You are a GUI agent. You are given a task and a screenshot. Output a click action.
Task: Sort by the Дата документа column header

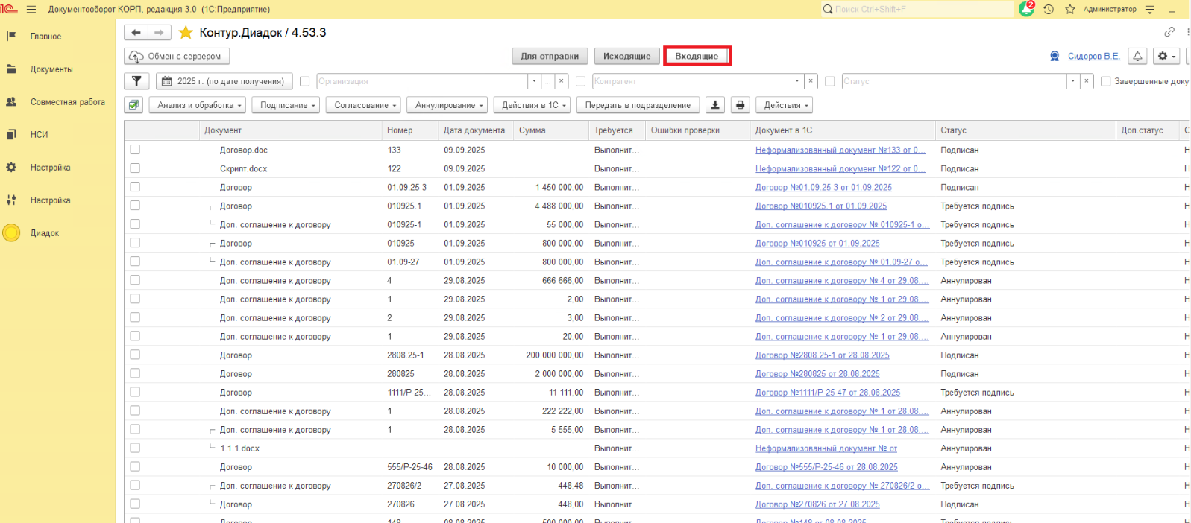[474, 130]
